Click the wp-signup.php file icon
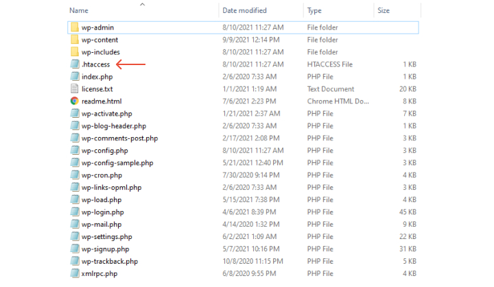 click(x=75, y=249)
